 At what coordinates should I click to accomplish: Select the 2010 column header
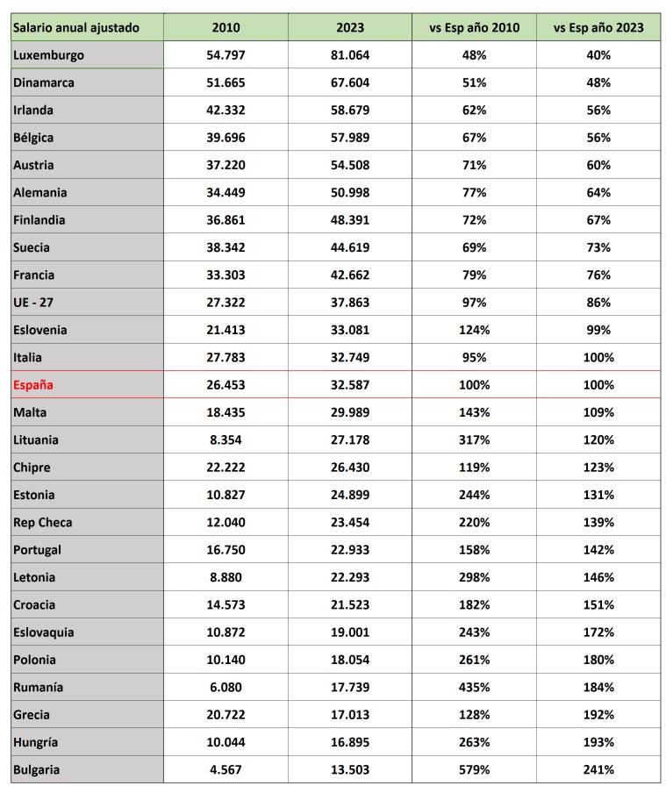(226, 27)
